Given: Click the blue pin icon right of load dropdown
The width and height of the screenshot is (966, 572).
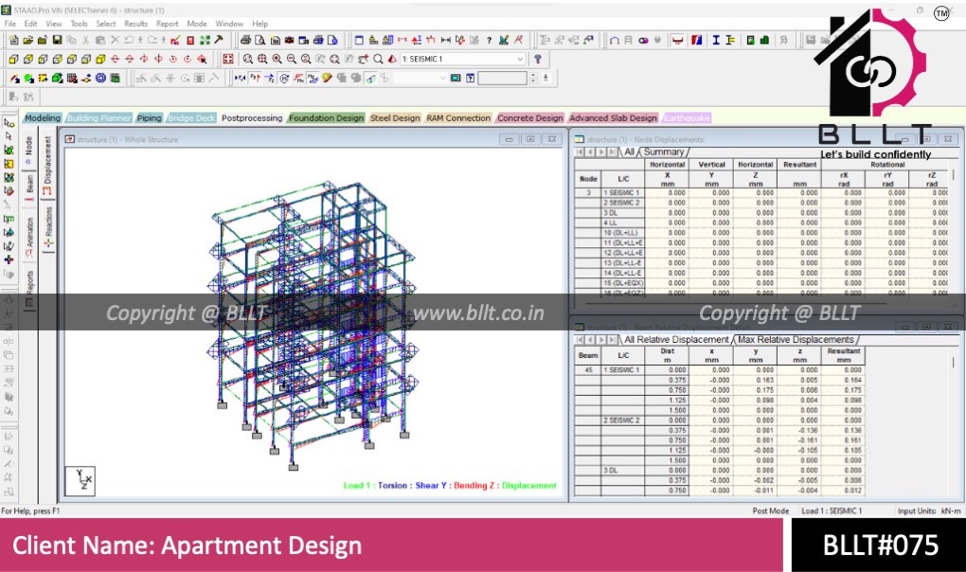Looking at the screenshot, I should point(538,59).
